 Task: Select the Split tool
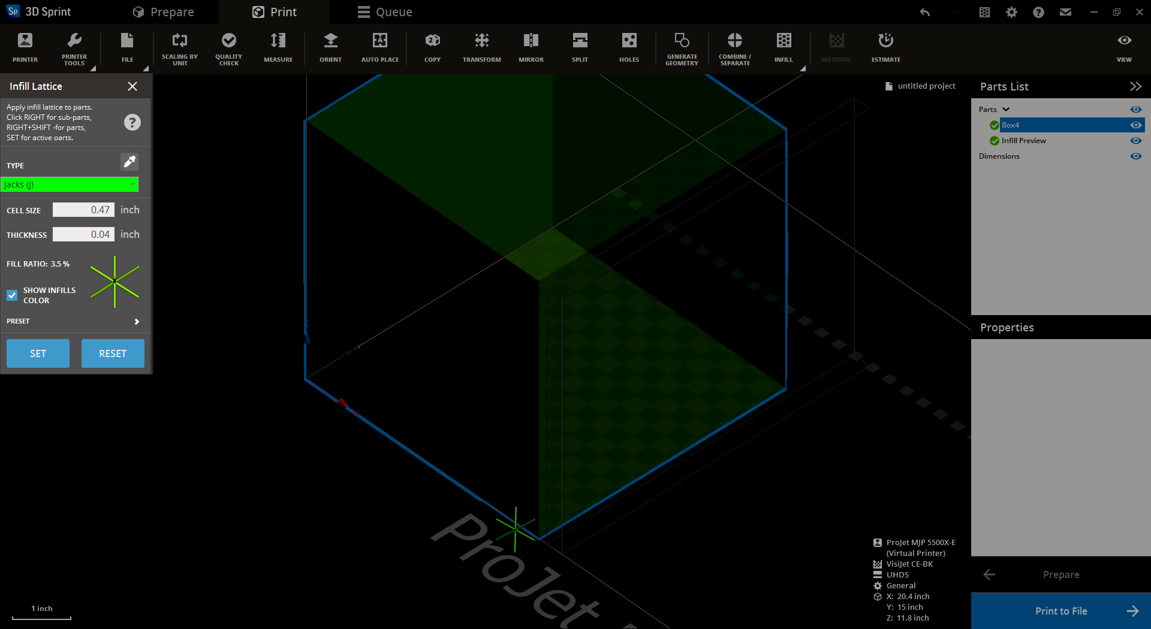click(x=579, y=48)
